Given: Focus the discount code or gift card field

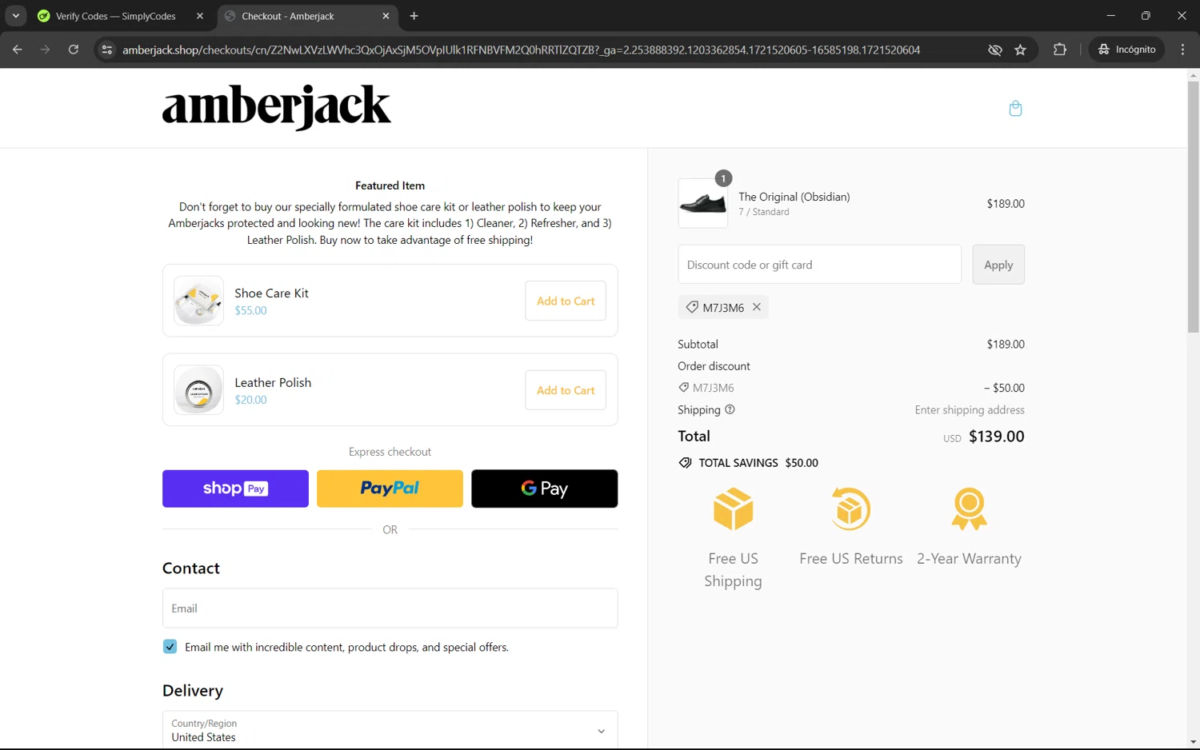Looking at the screenshot, I should point(819,265).
